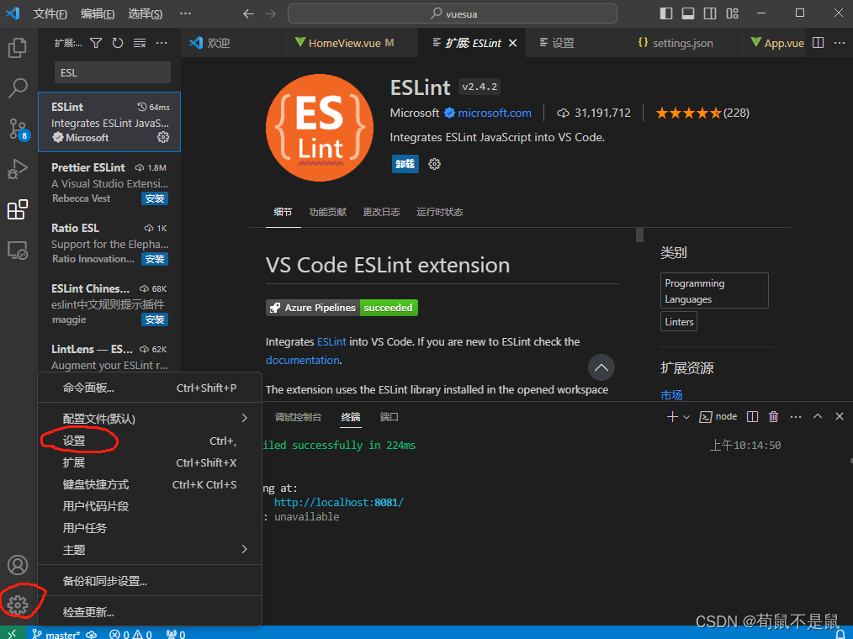Viewport: 853px width, 639px height.
Task: Install the Prettier ESLint extension
Action: (155, 198)
